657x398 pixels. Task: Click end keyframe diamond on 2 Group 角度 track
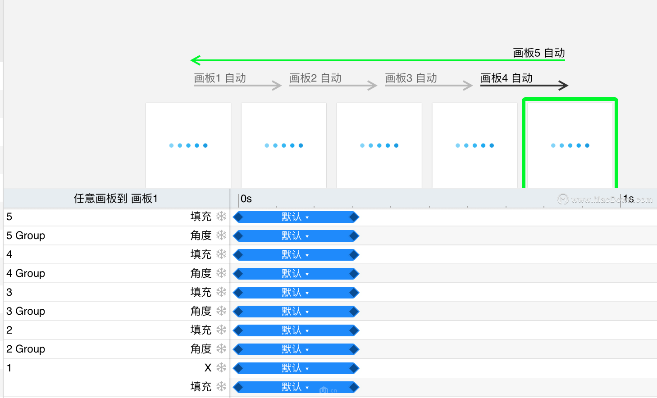point(354,349)
